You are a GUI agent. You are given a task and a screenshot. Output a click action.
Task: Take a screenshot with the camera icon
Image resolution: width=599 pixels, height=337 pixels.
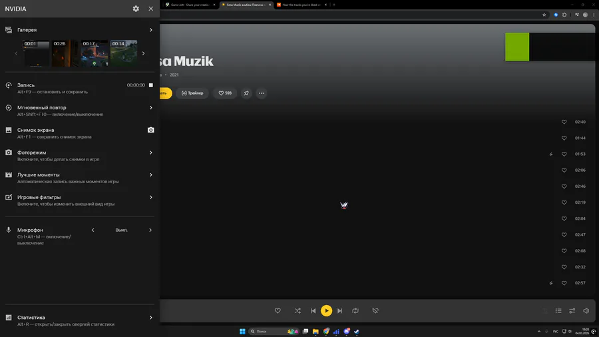151,130
